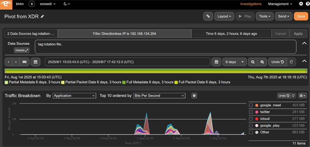Expand the Bits Per Second ordering dropdown
310x147 pixels.
(159, 95)
